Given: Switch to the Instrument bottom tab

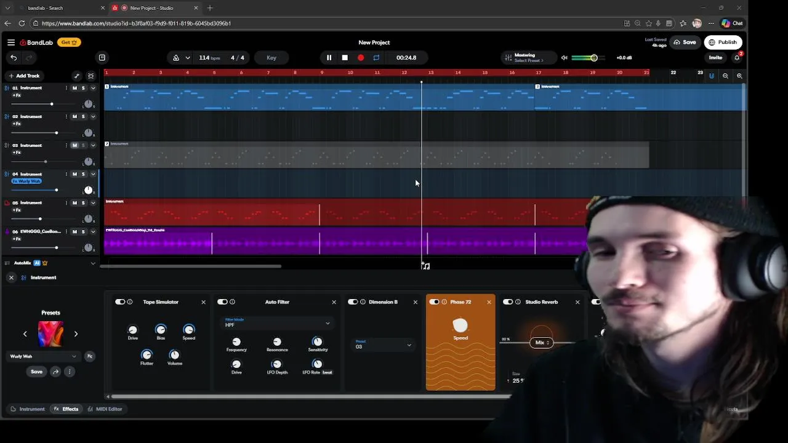Looking at the screenshot, I should tap(28, 409).
